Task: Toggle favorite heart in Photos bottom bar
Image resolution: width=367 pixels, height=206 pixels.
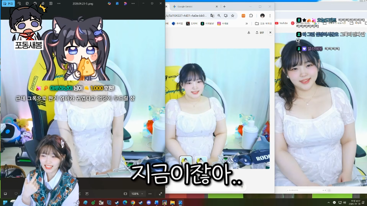Action: tap(16, 194)
